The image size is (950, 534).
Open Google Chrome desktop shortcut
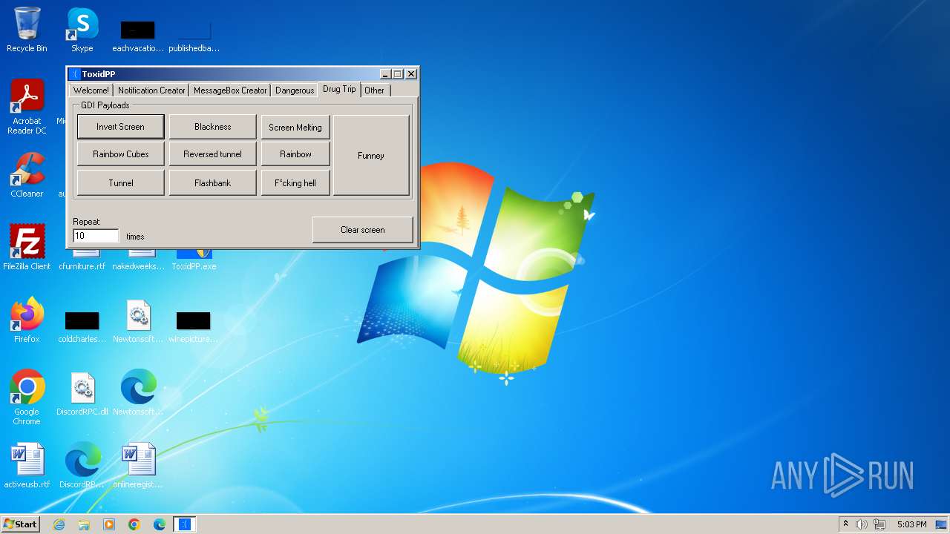27,398
